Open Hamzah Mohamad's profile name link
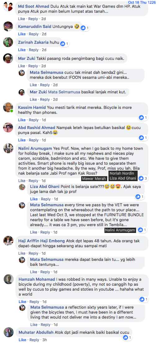159x344 pixels. [x=37, y=279]
